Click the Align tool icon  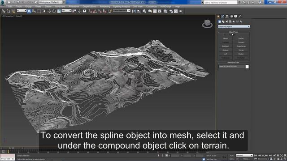click(x=139, y=11)
